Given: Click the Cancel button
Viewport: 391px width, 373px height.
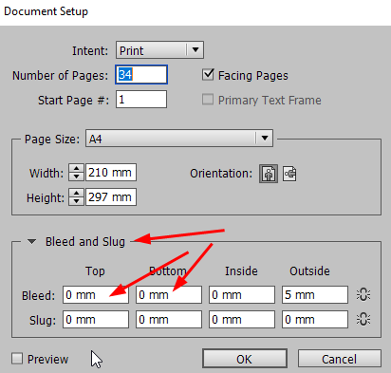Looking at the screenshot, I should point(340,359).
